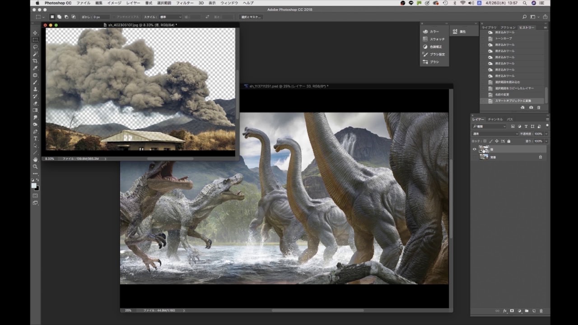Select the Crop tool

[35, 61]
